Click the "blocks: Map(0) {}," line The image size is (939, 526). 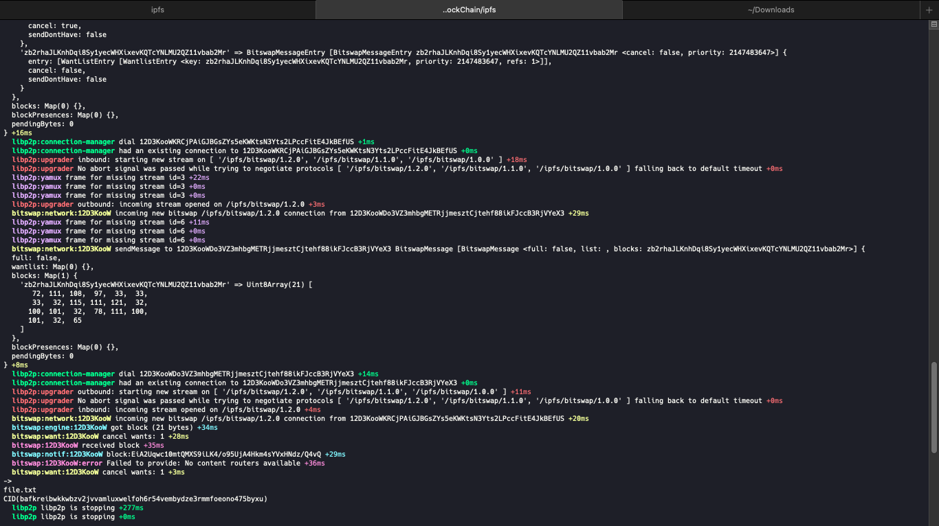(x=48, y=106)
